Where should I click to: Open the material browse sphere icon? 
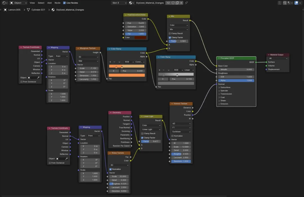131,3
